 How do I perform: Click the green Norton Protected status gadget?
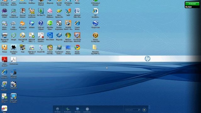[192, 4]
